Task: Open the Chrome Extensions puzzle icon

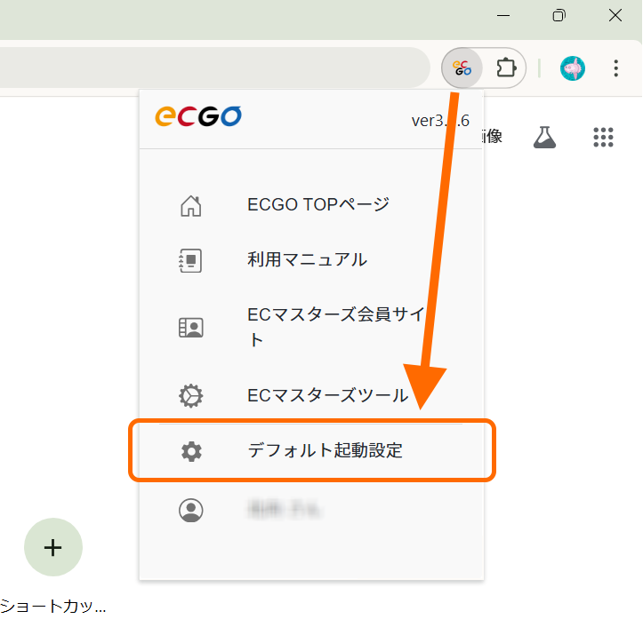Action: [x=506, y=67]
